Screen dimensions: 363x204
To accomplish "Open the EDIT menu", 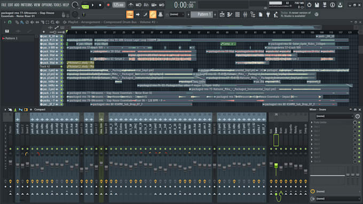I will pyautogui.click(x=10, y=5).
